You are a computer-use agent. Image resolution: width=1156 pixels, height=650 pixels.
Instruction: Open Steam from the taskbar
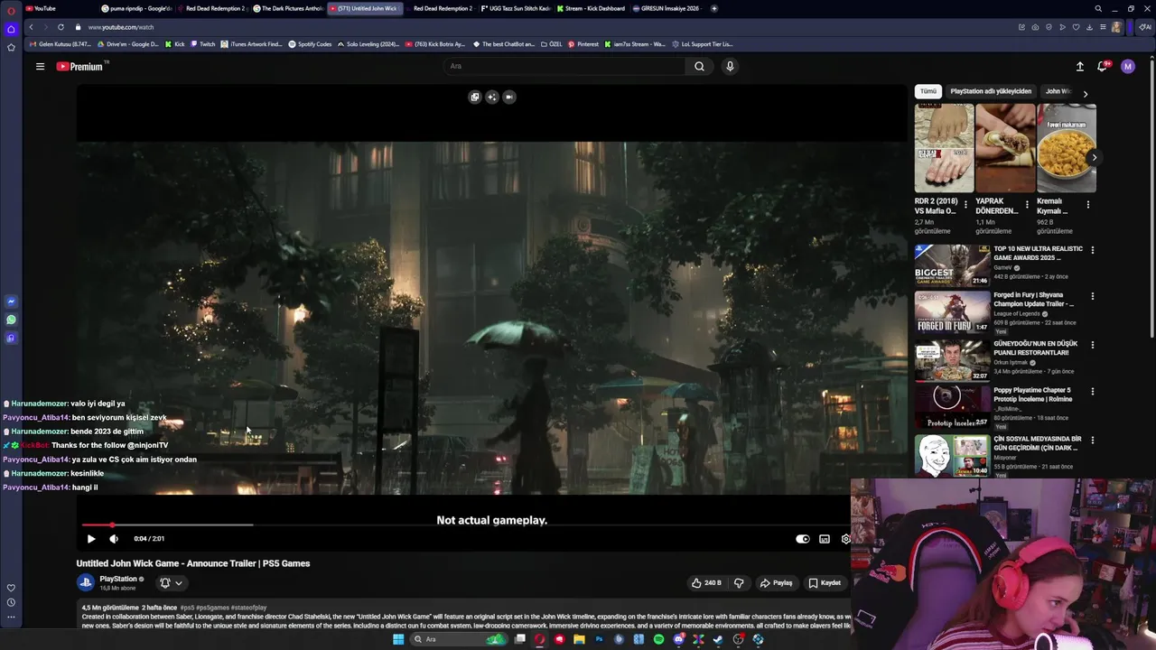coord(718,639)
